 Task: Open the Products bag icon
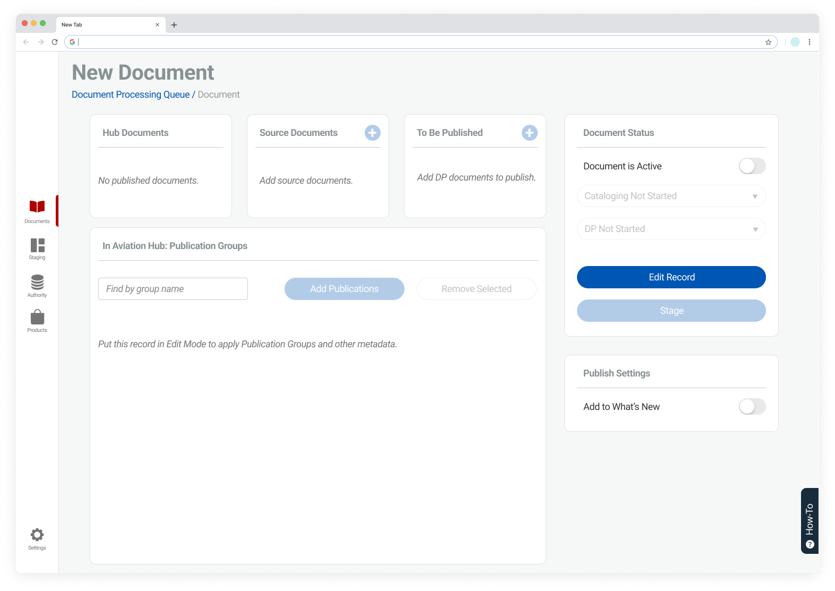(x=37, y=318)
